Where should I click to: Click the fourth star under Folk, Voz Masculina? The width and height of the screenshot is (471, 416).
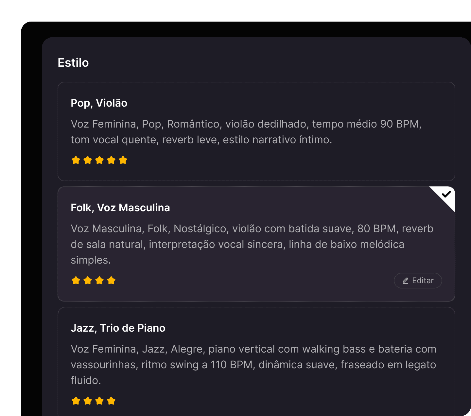111,280
